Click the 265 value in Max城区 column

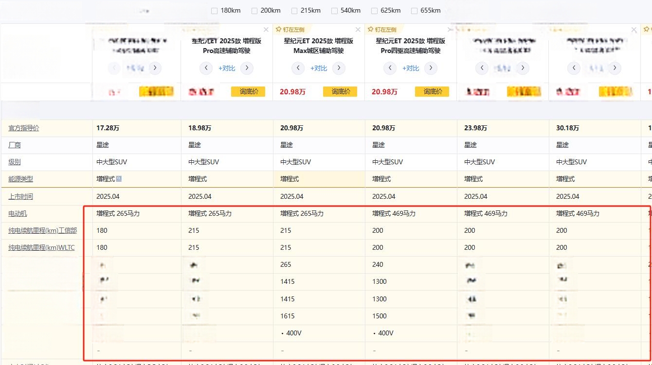pos(286,264)
